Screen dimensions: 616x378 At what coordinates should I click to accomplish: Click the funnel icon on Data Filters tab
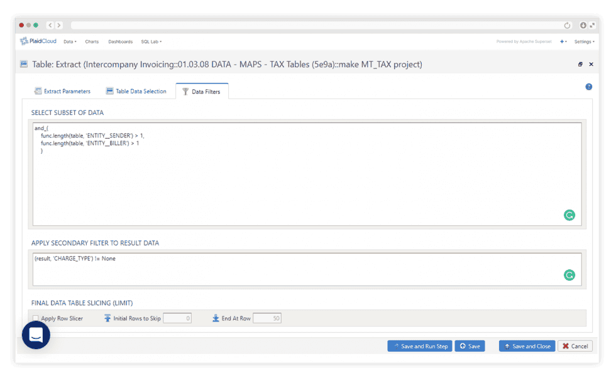tap(185, 92)
